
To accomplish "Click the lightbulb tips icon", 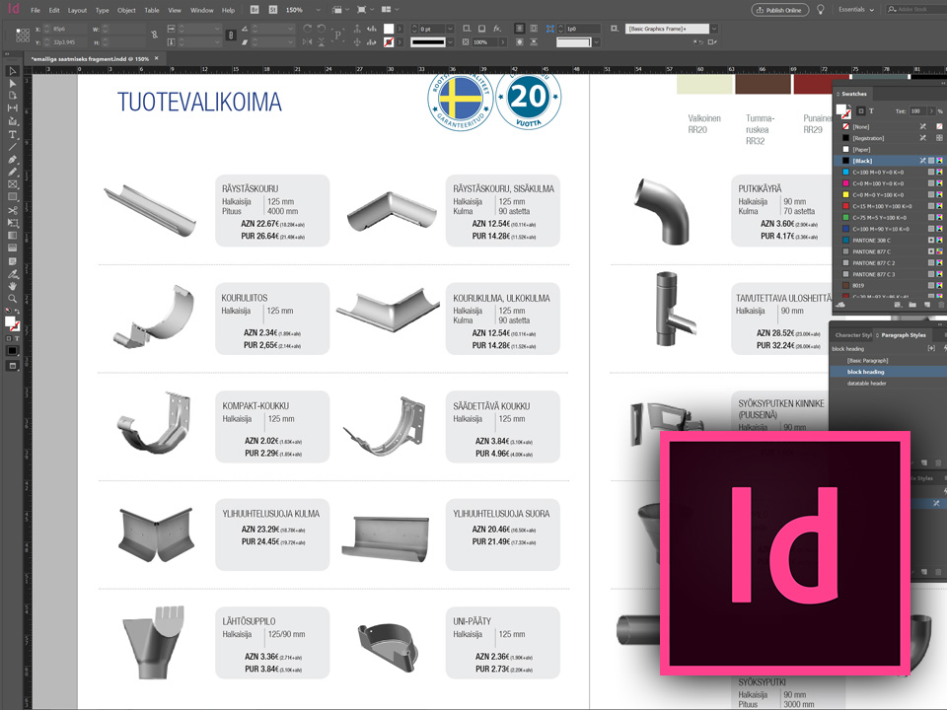I will pos(820,10).
